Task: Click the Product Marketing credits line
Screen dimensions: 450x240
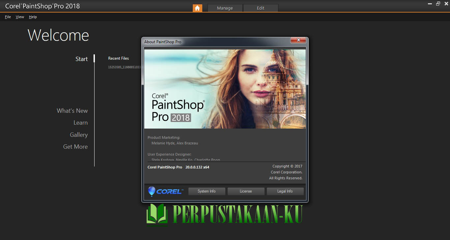Action: 164,137
